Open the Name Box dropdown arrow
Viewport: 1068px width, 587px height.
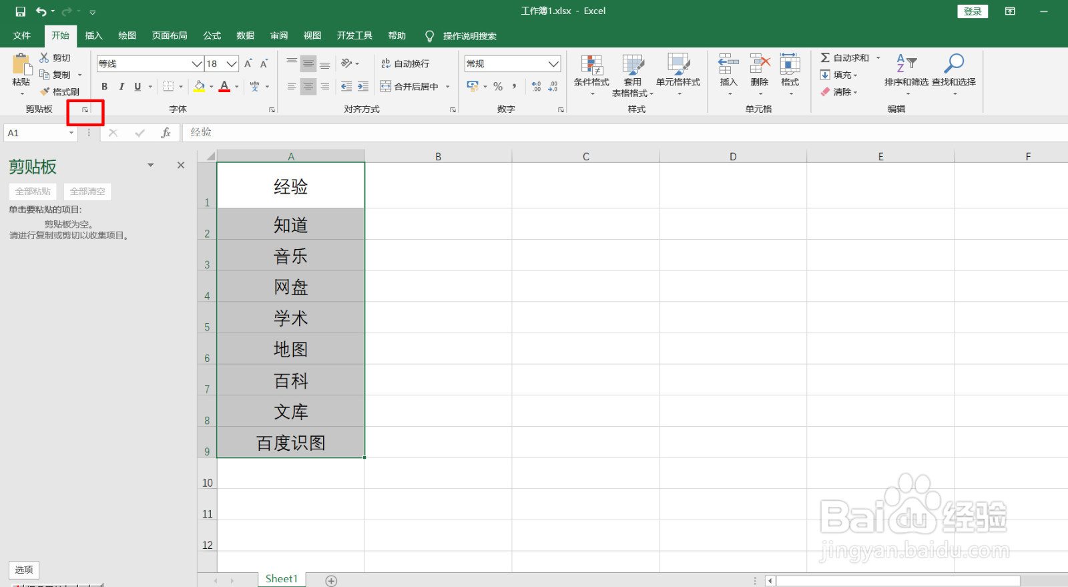pos(71,133)
